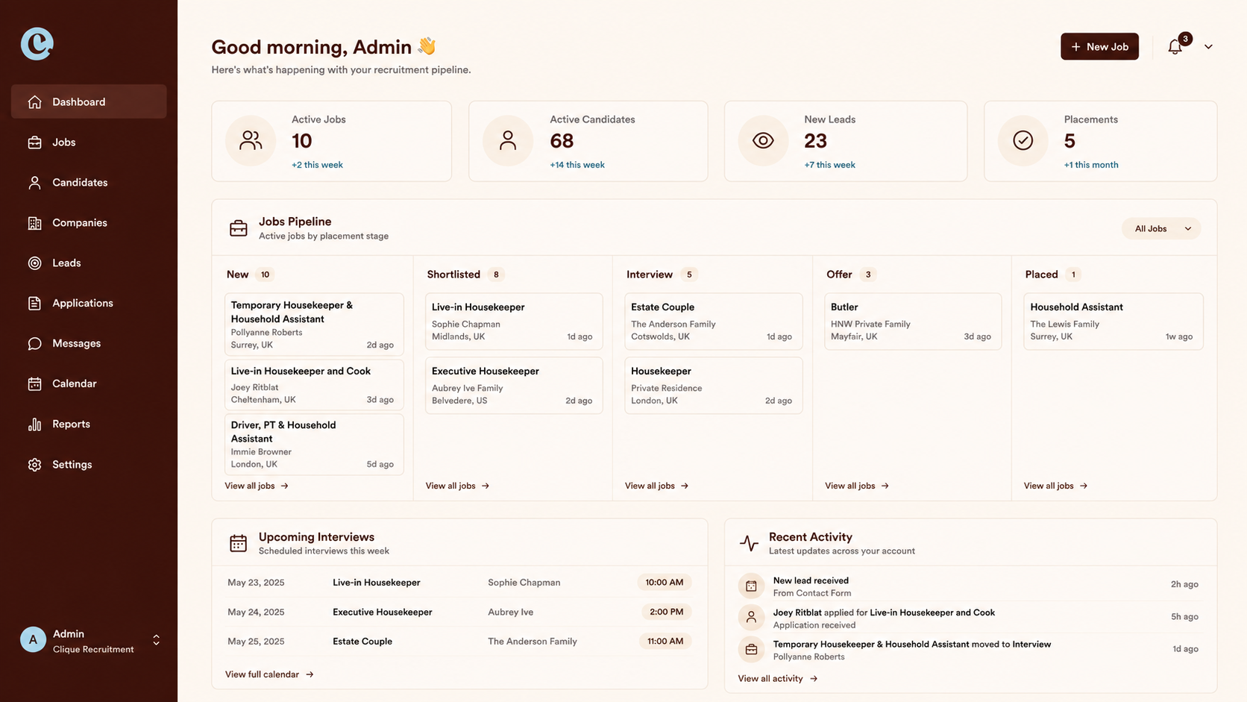The height and width of the screenshot is (702, 1247).
Task: Click the Settings gear icon
Action: click(34, 464)
